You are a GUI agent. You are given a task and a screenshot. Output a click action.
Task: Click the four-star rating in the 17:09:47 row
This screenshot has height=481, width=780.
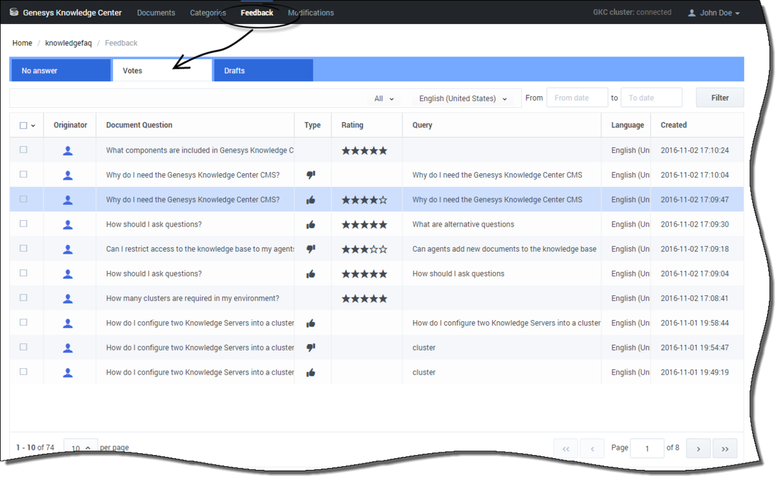click(365, 200)
